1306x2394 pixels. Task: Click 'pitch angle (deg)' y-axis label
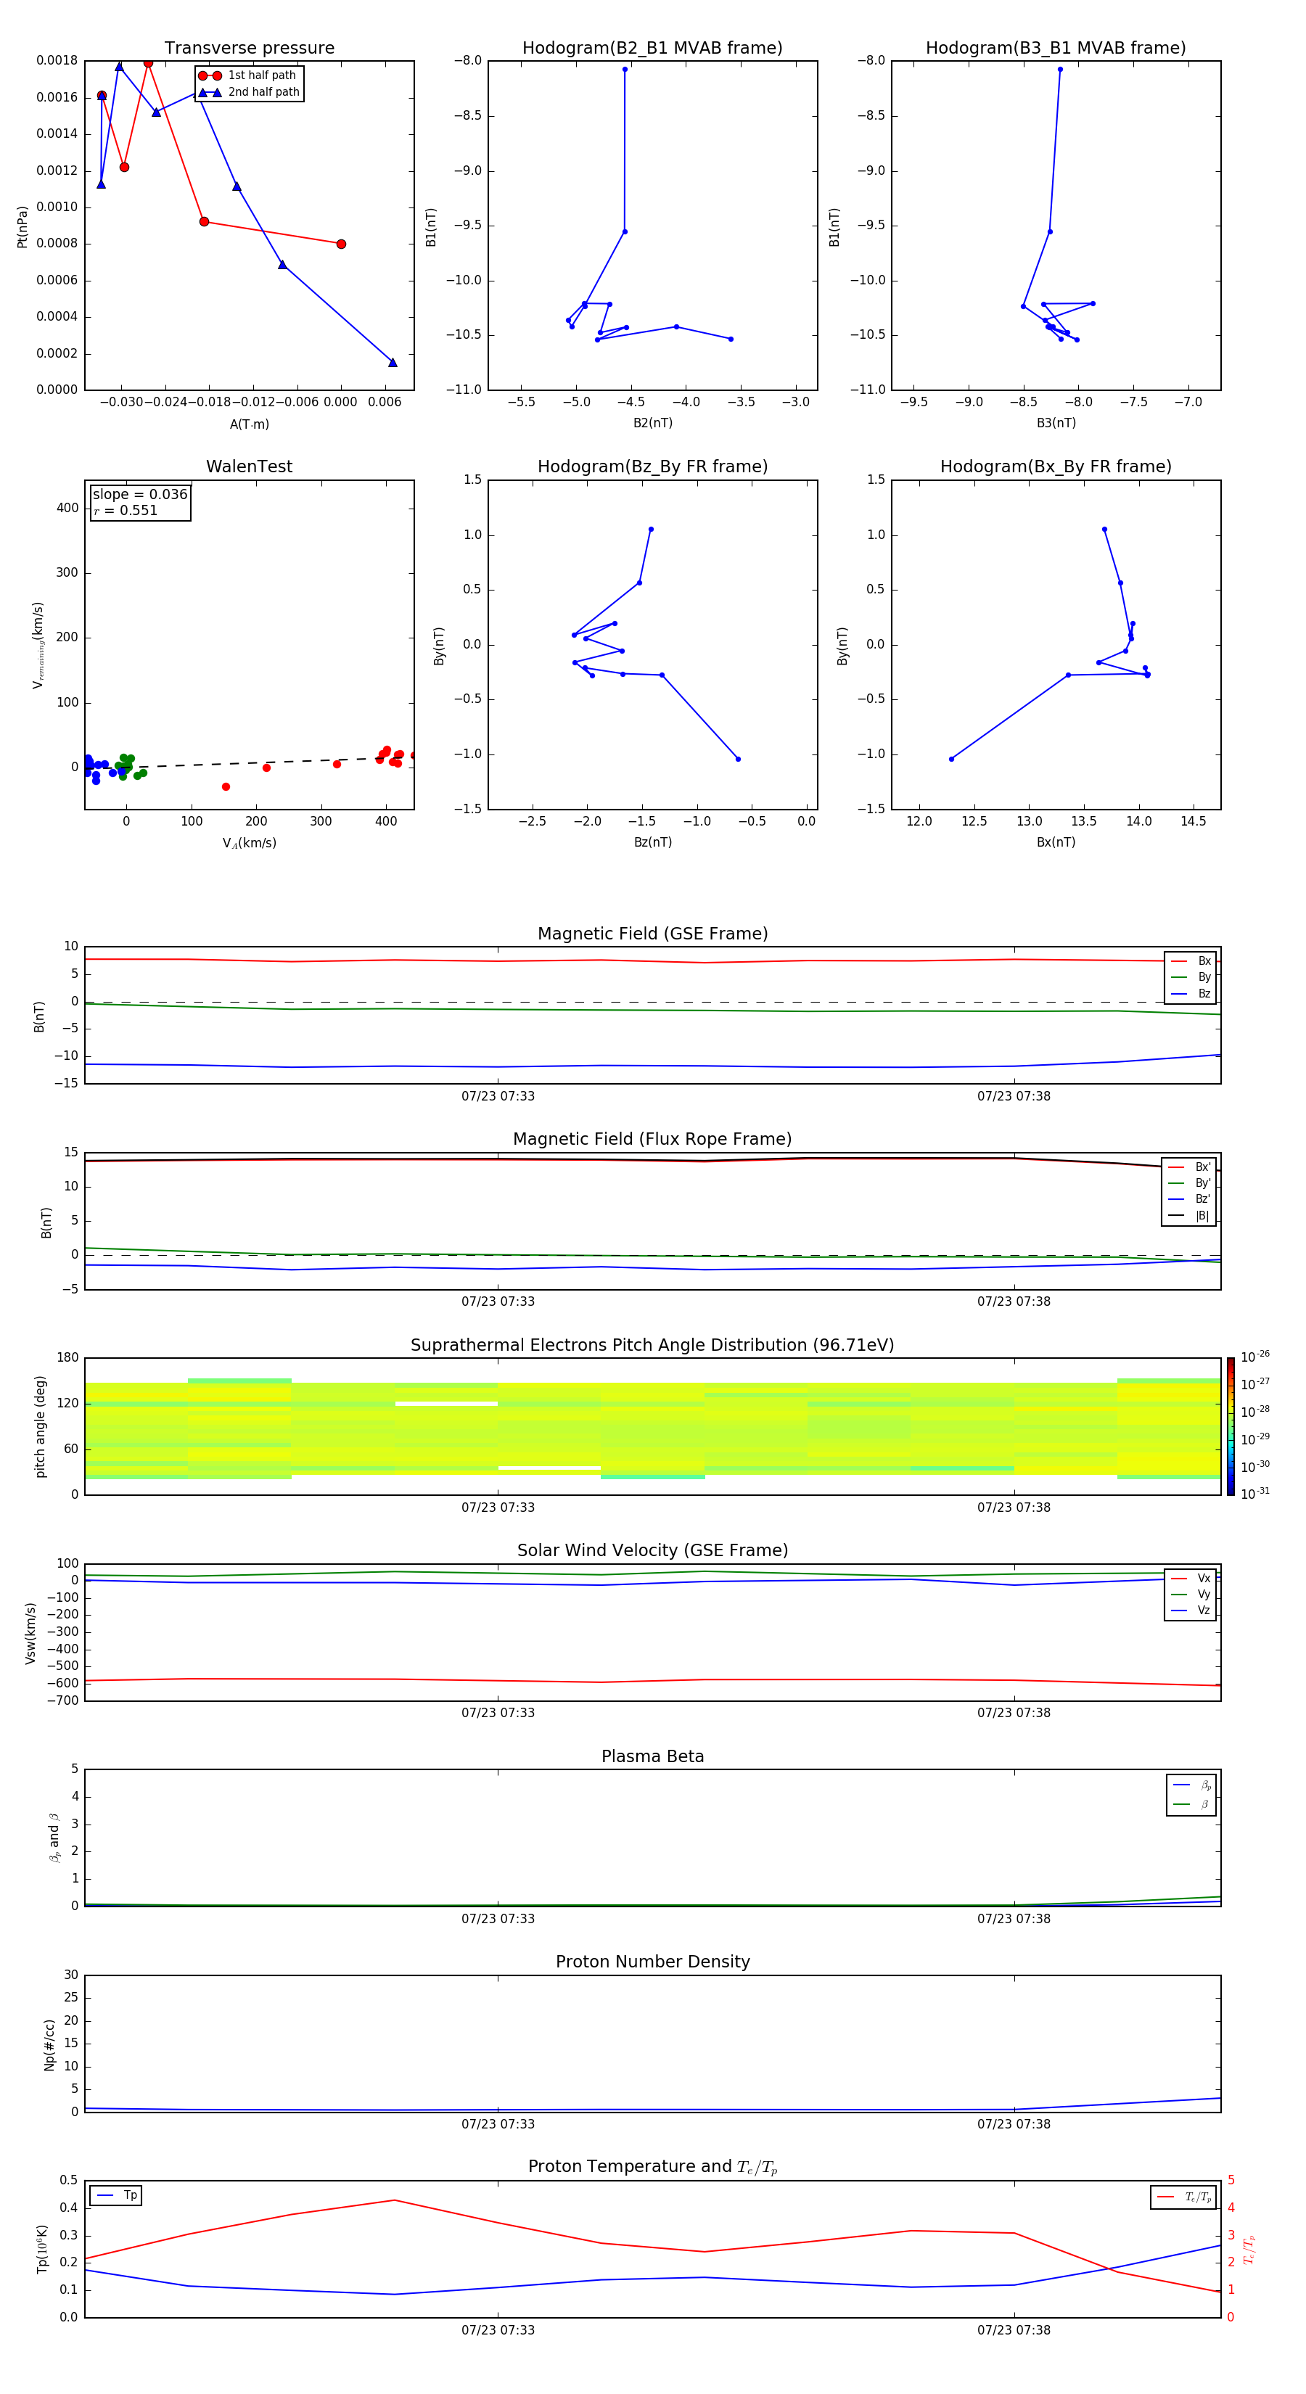coord(40,1426)
